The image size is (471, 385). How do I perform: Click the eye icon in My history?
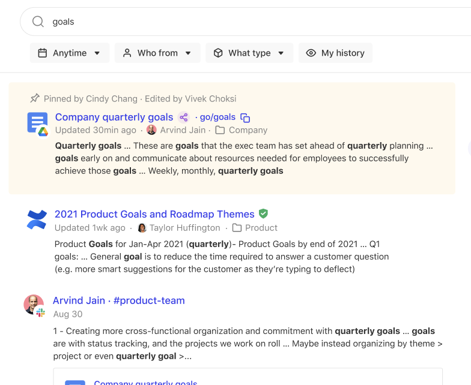point(311,53)
